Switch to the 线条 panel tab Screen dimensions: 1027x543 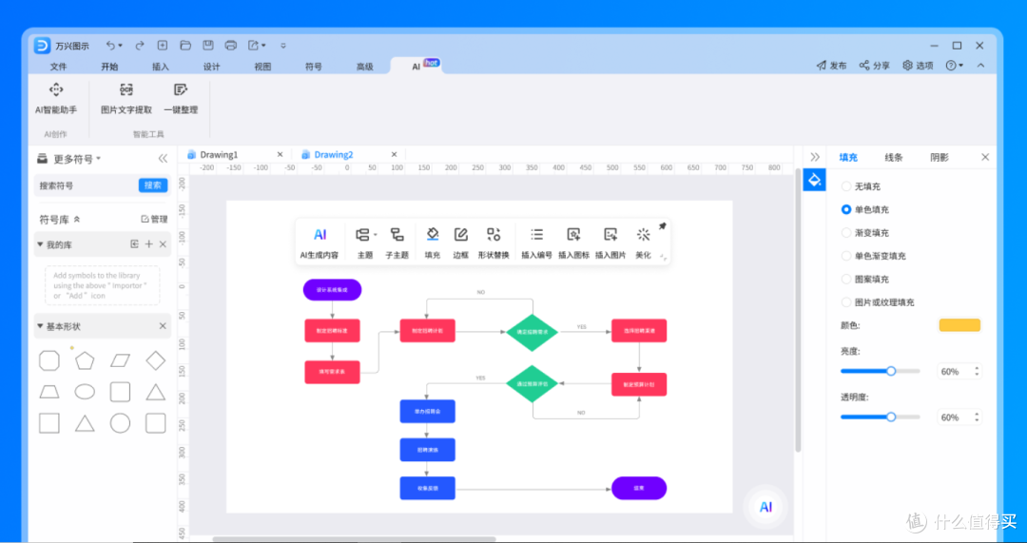(893, 157)
